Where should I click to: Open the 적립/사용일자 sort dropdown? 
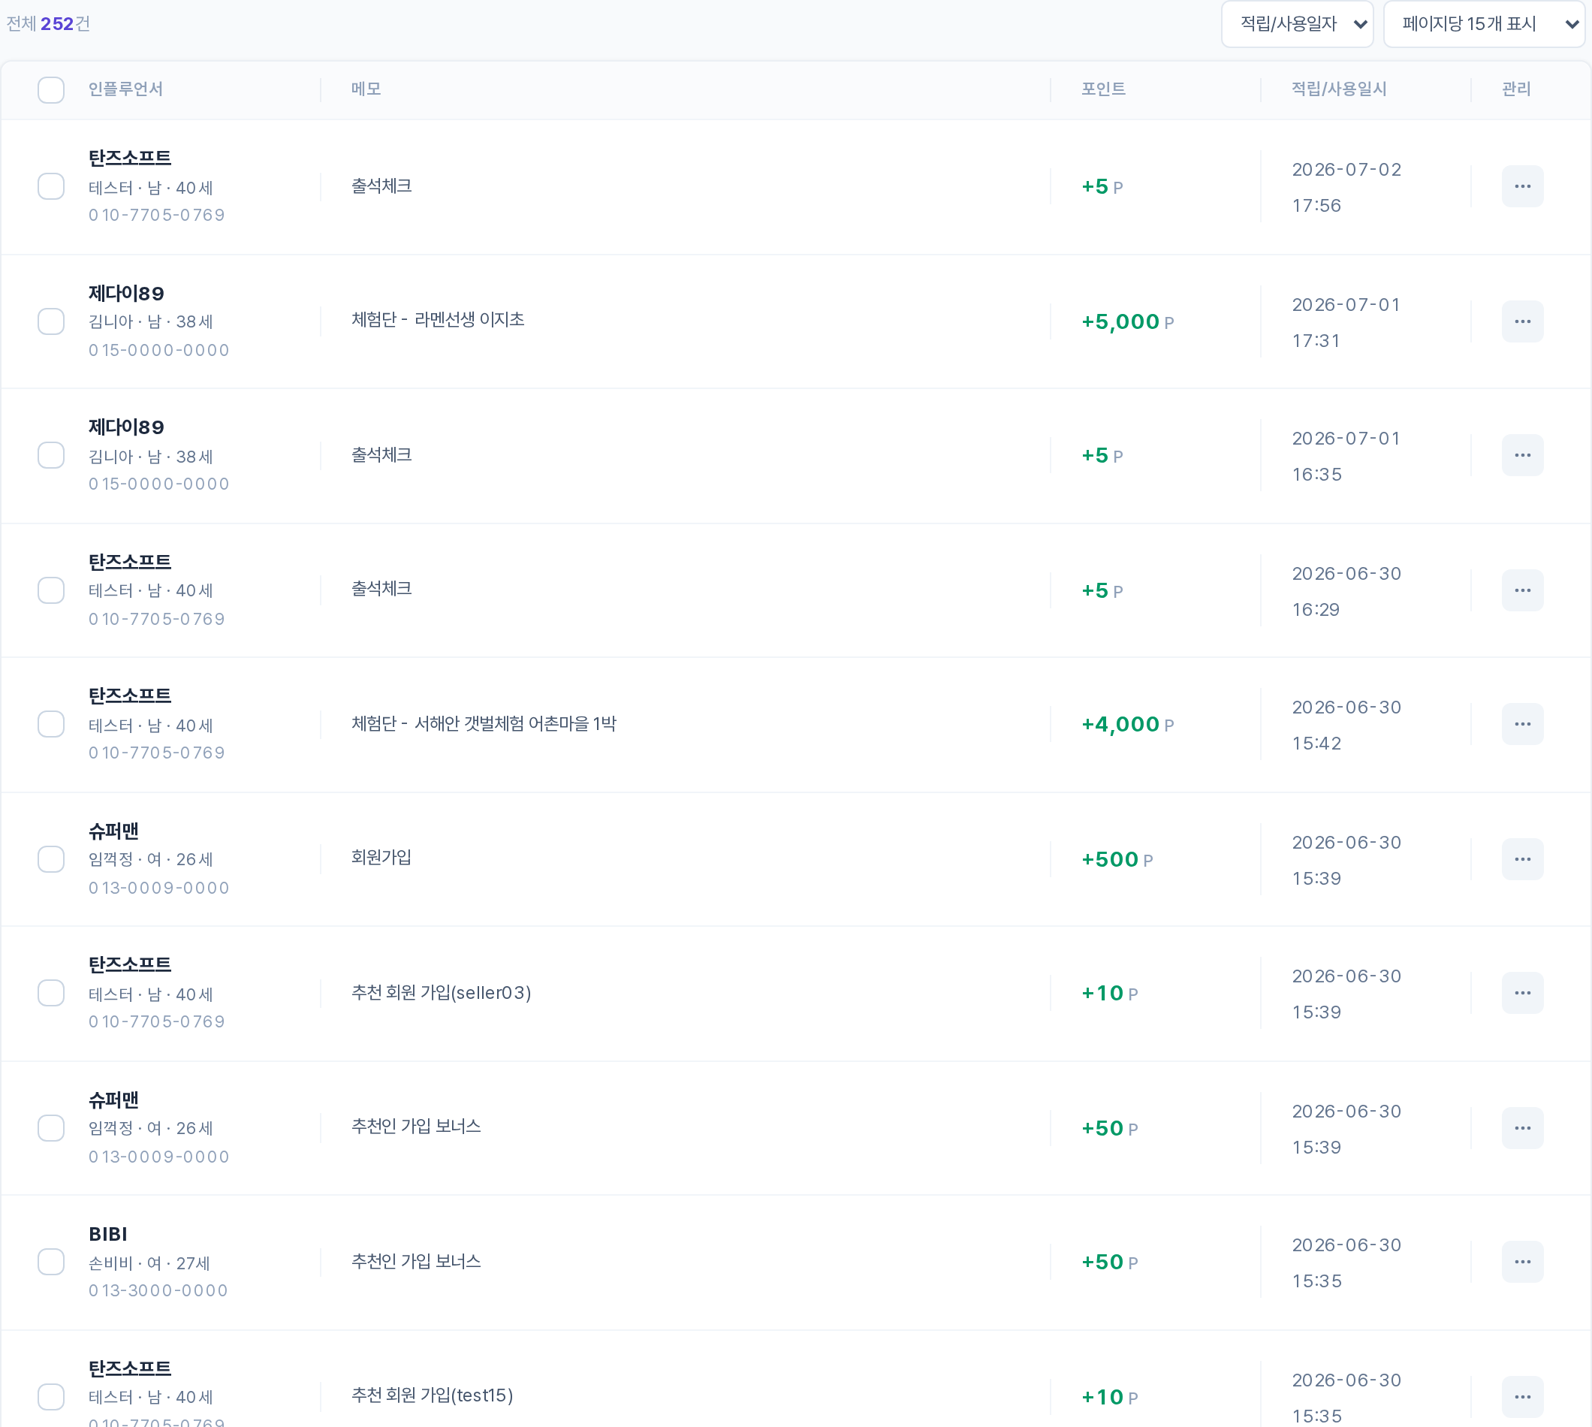click(x=1296, y=24)
